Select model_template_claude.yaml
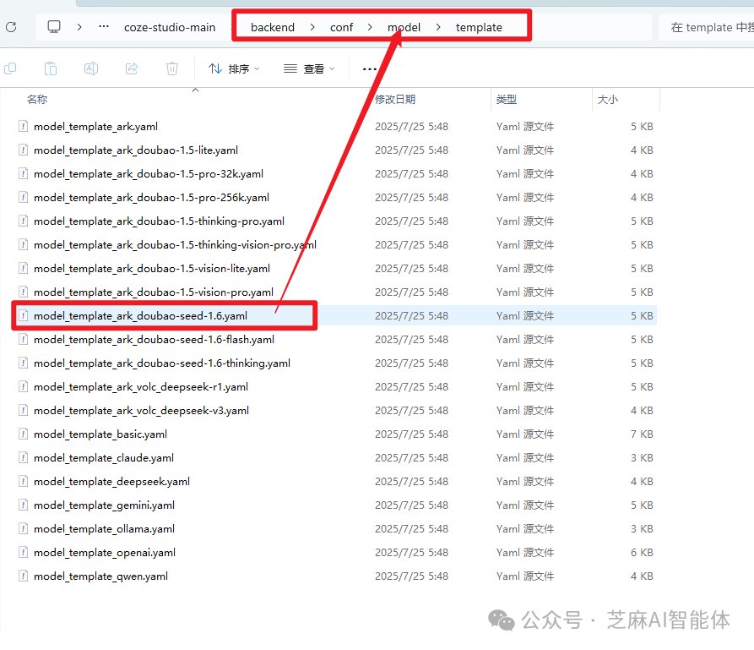 tap(104, 457)
